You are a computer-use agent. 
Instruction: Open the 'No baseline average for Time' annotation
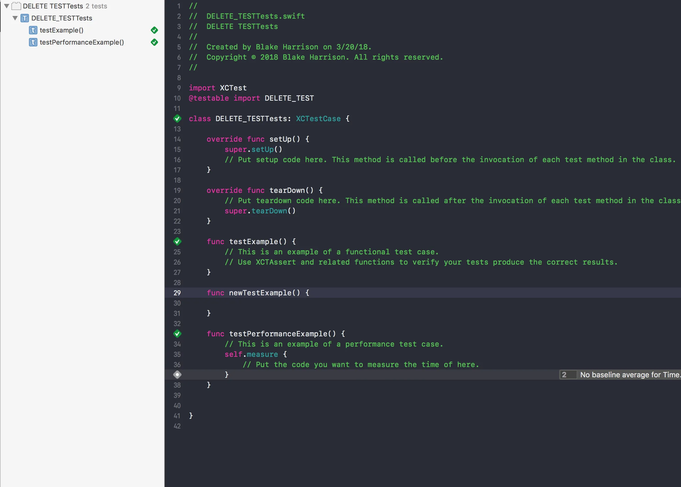point(630,375)
